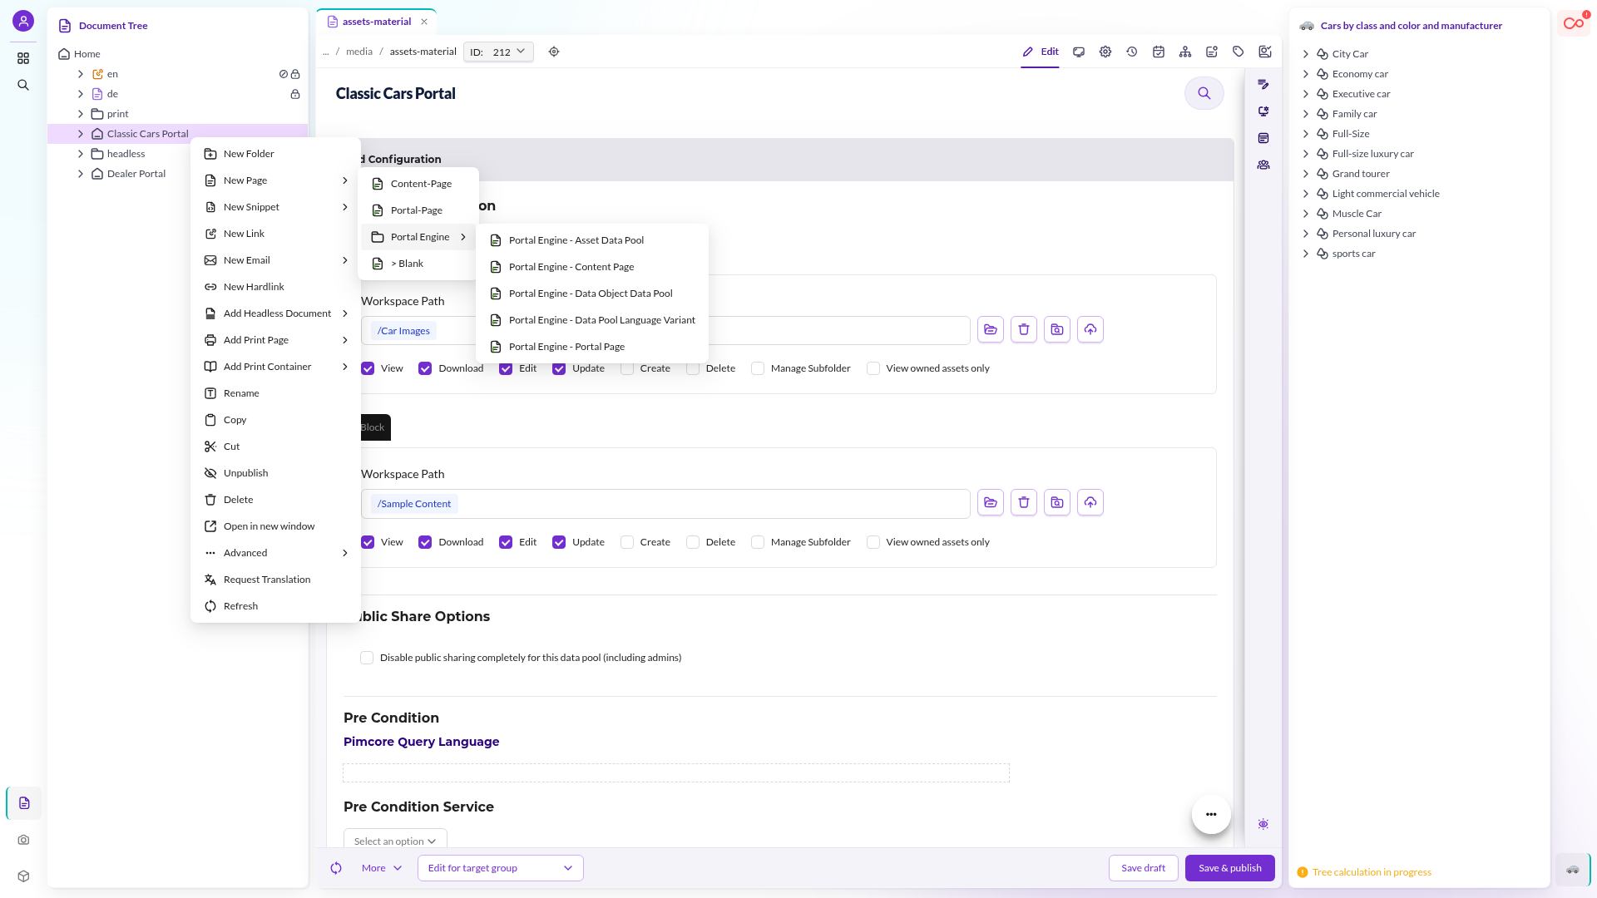
Task: Select Portal-Page from New Page submenu
Action: point(418,210)
